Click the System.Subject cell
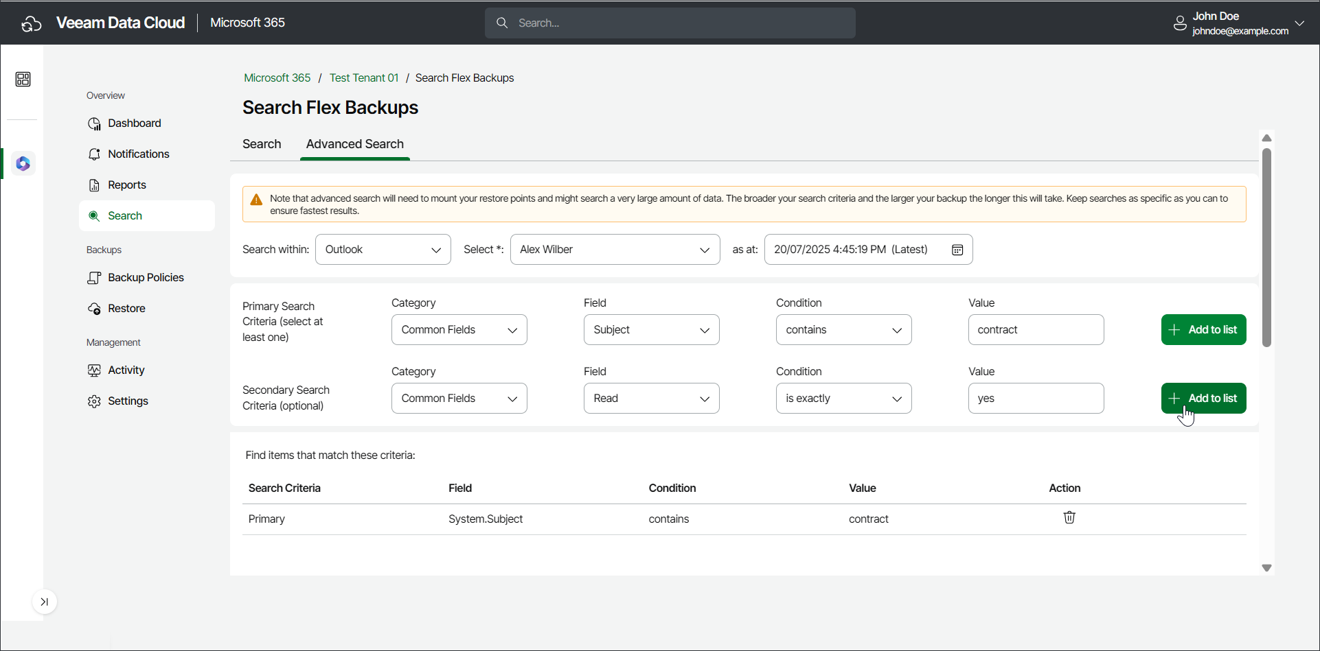1320x651 pixels. coord(486,519)
